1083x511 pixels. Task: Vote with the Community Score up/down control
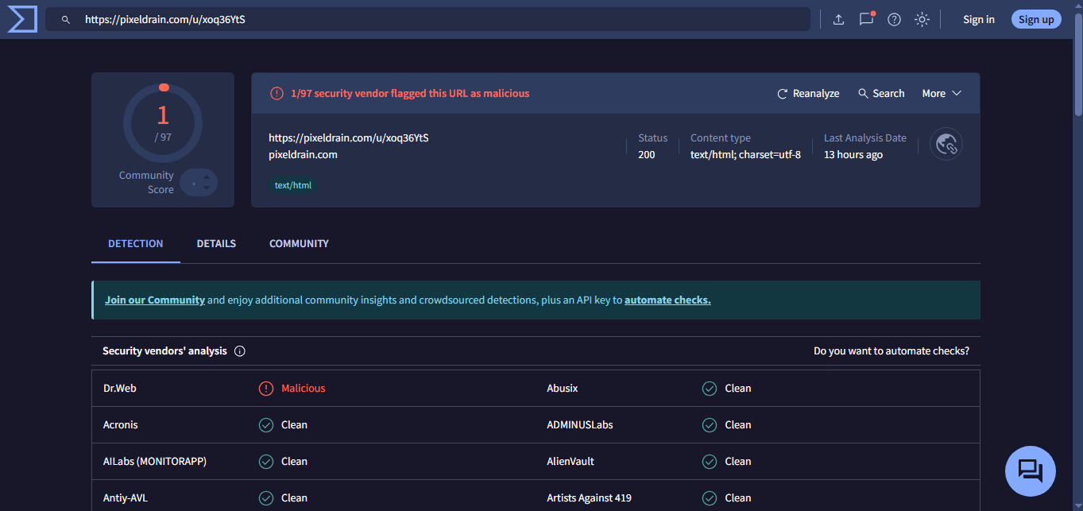point(199,183)
